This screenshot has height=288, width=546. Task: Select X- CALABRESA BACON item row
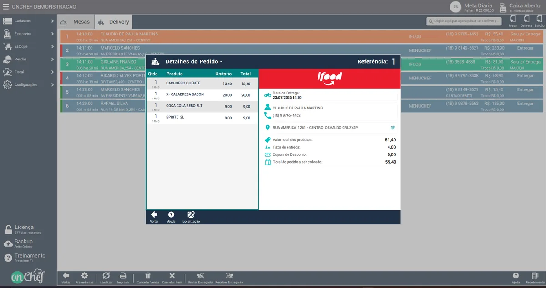[202, 95]
